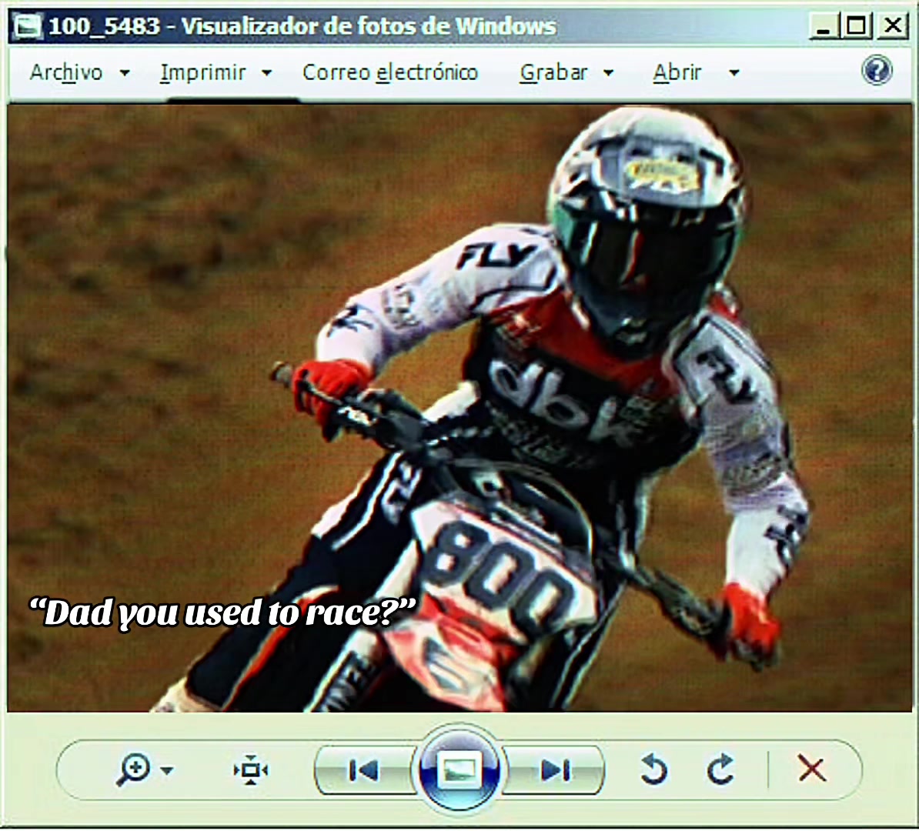The image size is (919, 831).
Task: Click the photo viewer title bar icon
Action: coord(28,26)
